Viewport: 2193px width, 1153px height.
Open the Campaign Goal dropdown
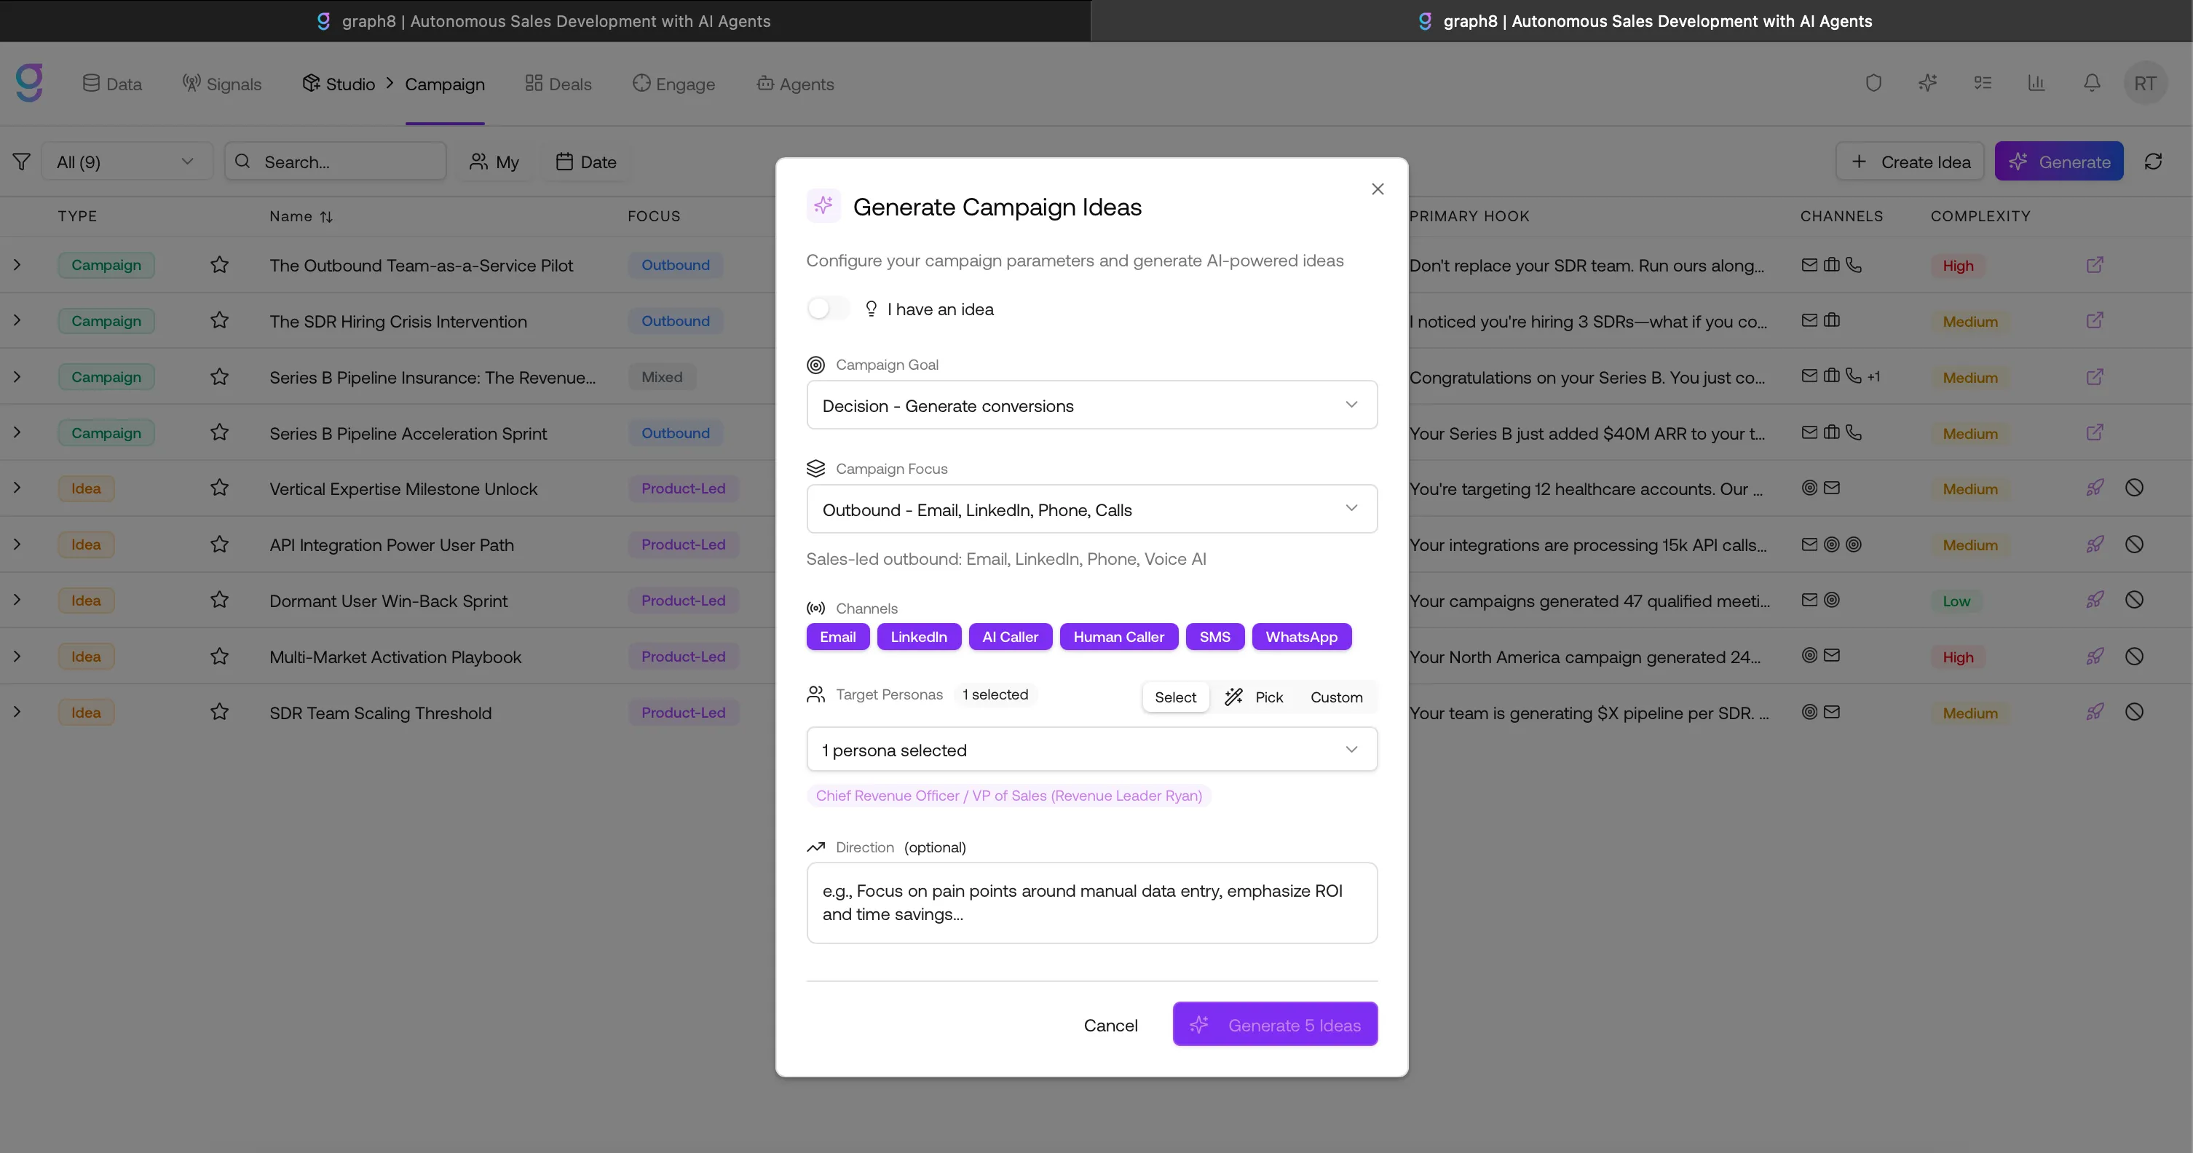pos(1092,405)
